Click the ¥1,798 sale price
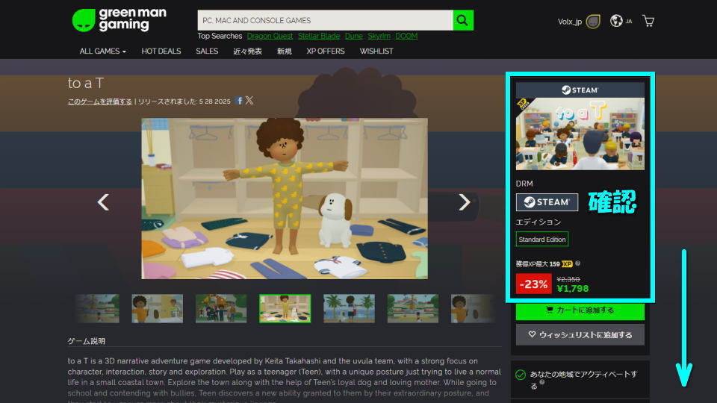 pos(573,288)
